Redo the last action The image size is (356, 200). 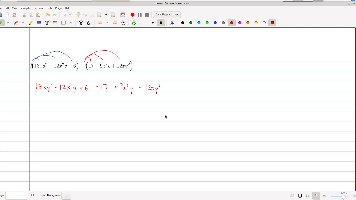tap(55, 15)
